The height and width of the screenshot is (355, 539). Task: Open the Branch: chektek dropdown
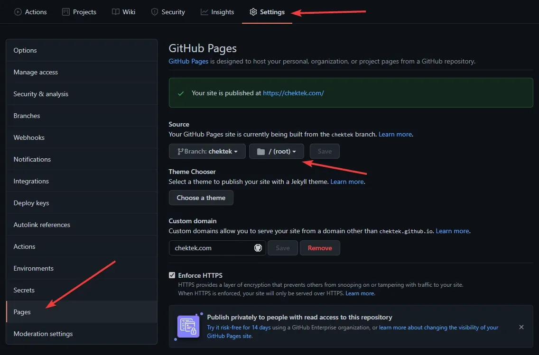(x=207, y=151)
